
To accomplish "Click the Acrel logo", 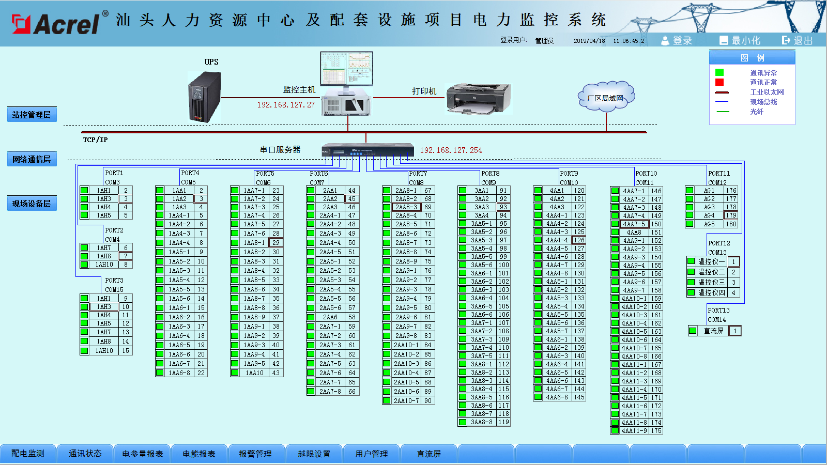I will click(x=56, y=23).
